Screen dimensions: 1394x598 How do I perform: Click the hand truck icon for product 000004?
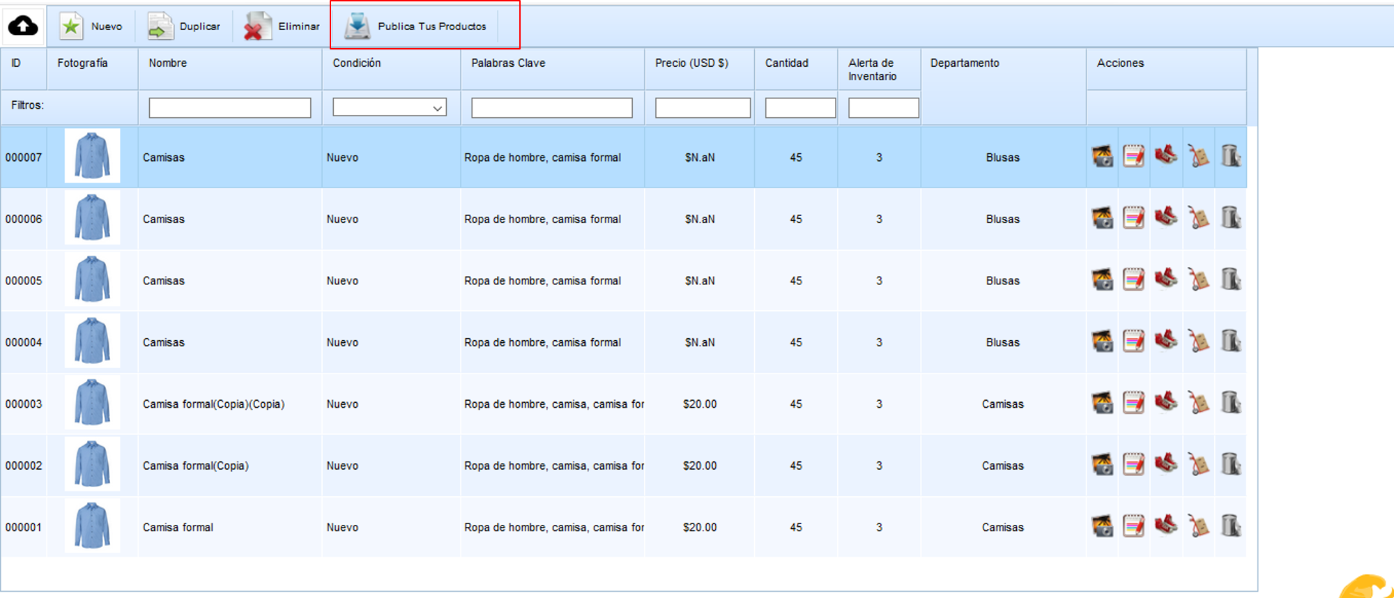coord(1199,342)
